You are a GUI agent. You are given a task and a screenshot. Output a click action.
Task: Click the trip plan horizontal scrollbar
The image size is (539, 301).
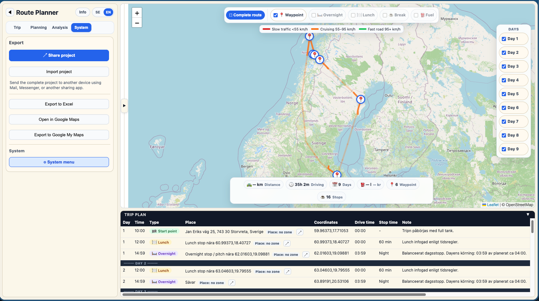[274, 294]
